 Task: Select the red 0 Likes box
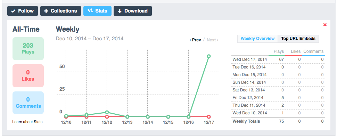coord(28,76)
